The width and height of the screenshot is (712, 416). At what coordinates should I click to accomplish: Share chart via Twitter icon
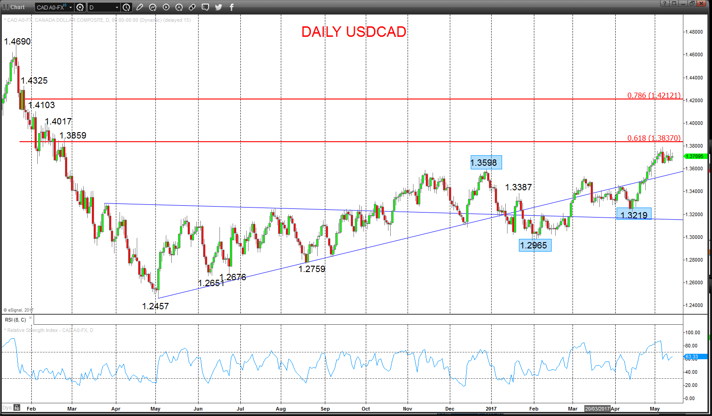point(219,7)
